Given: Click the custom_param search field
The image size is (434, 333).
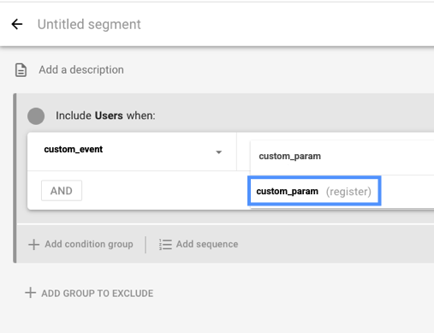Looking at the screenshot, I should point(342,157).
